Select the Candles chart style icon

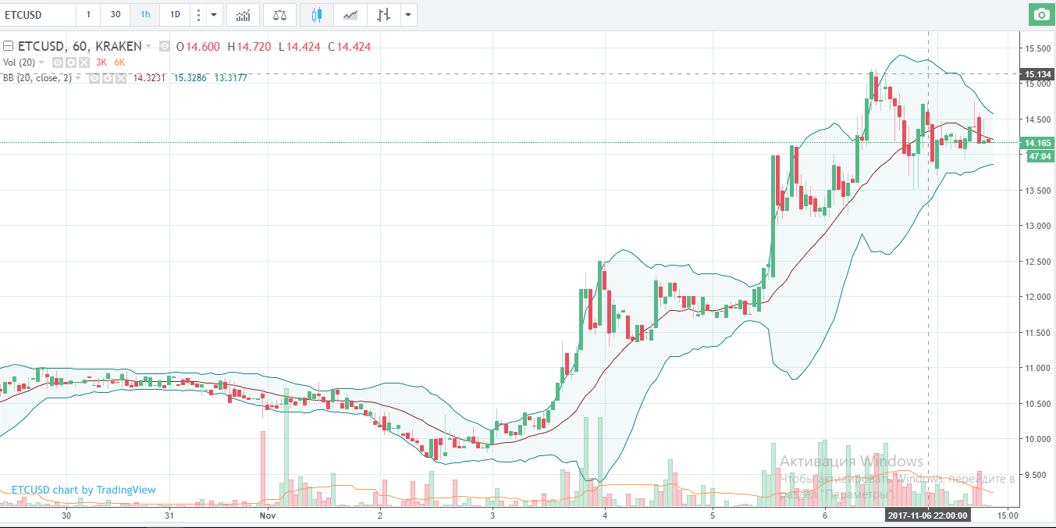(316, 15)
